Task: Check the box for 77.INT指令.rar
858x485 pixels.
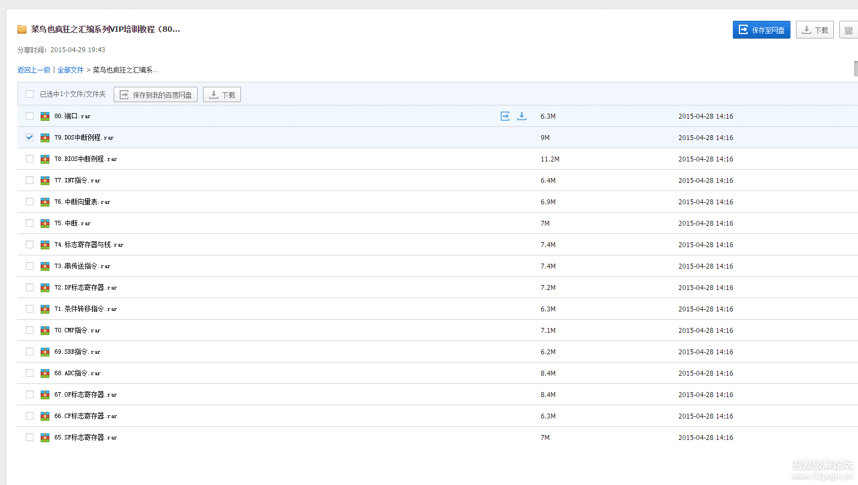Action: coord(30,180)
